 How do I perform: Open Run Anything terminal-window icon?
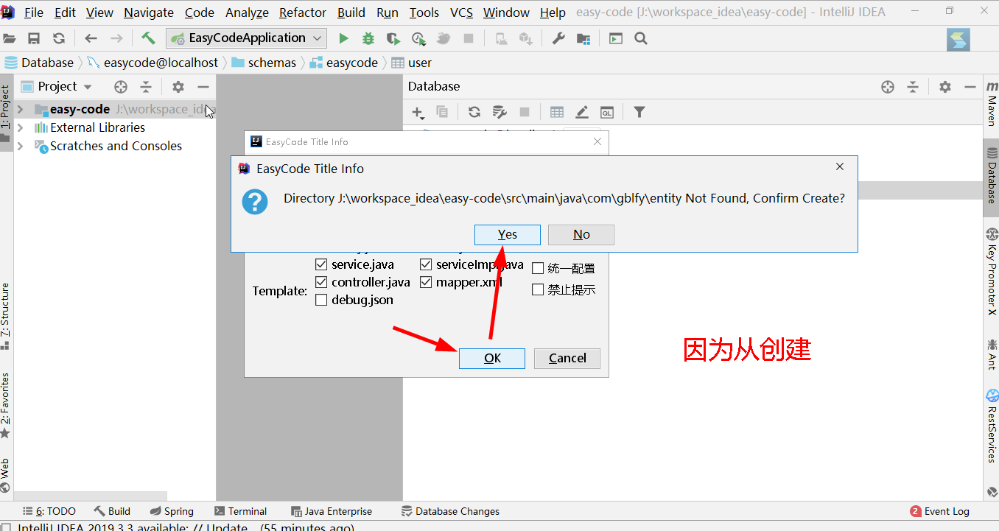(616, 38)
